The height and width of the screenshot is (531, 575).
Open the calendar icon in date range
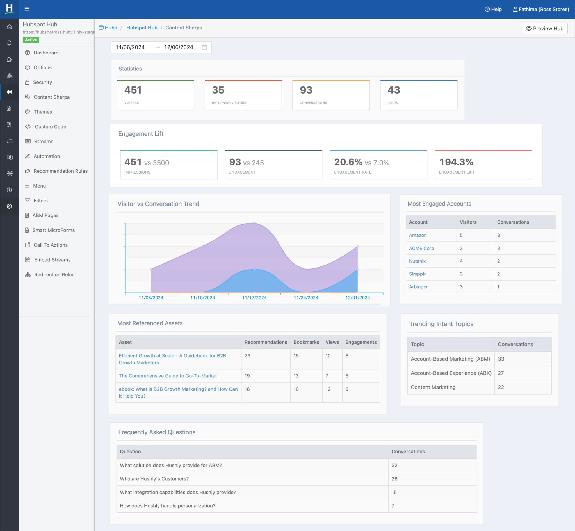point(204,47)
